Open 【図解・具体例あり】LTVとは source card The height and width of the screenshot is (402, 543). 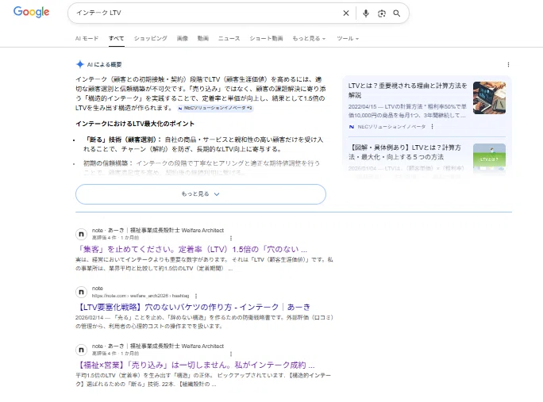point(405,152)
